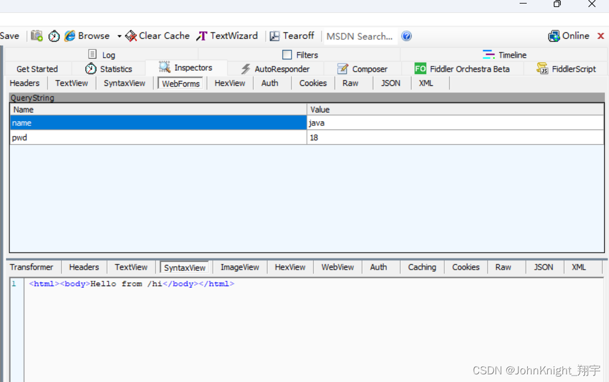The height and width of the screenshot is (382, 609).
Task: Select request Raw inspector tab
Action: pos(350,83)
